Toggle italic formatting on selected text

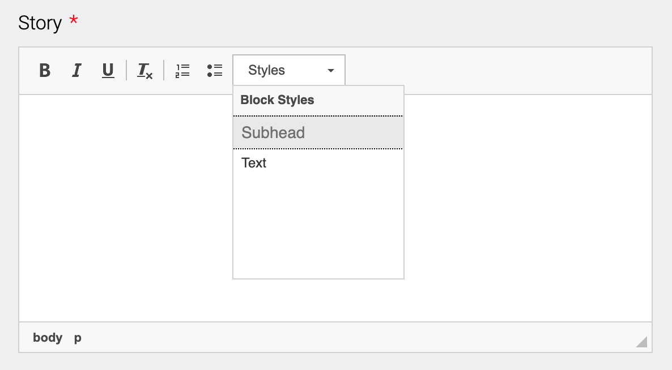[x=76, y=70]
